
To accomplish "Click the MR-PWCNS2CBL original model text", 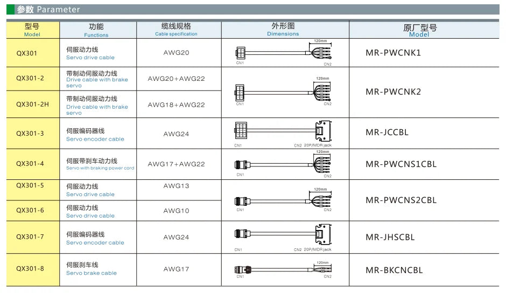I will click(401, 200).
